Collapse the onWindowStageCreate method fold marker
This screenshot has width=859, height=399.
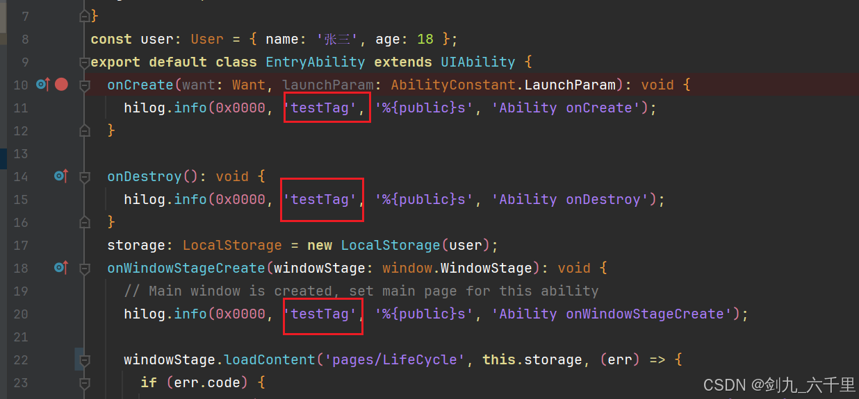click(85, 268)
